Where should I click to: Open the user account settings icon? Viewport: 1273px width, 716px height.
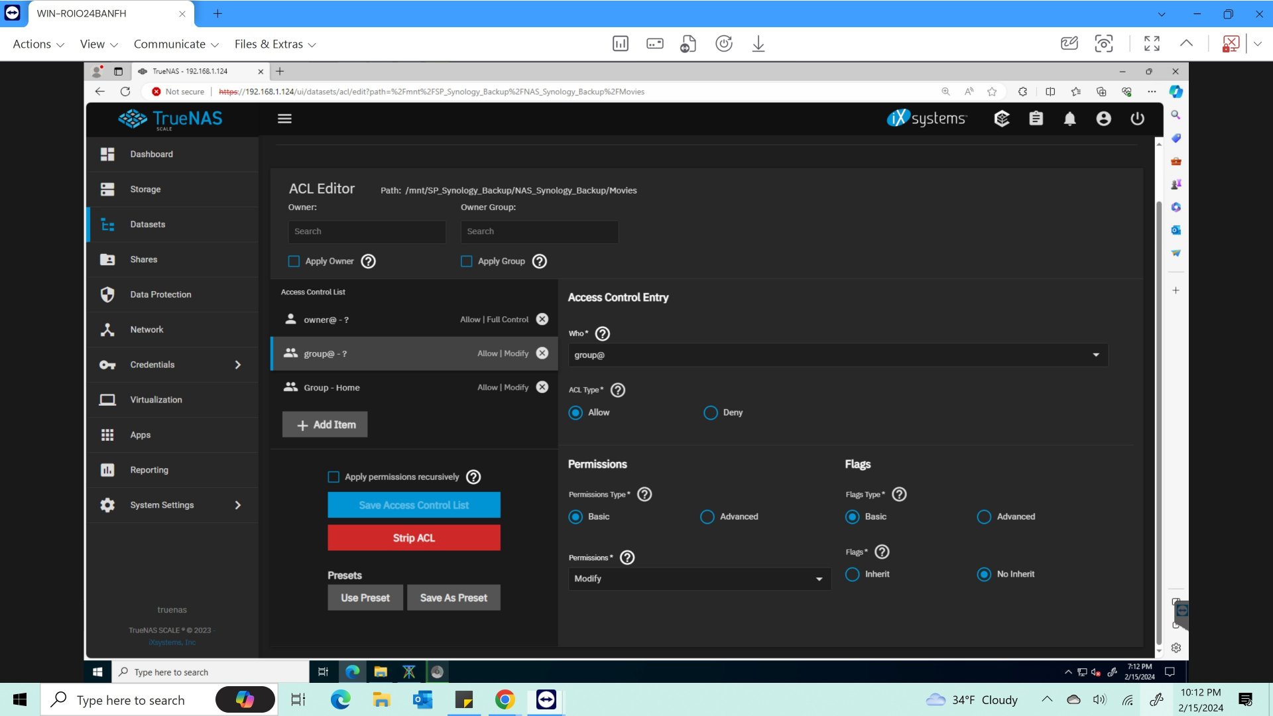pyautogui.click(x=1103, y=119)
